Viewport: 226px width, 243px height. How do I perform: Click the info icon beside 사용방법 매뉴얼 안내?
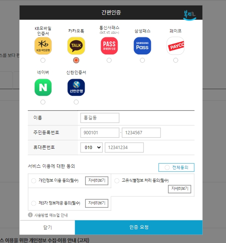click(30, 215)
